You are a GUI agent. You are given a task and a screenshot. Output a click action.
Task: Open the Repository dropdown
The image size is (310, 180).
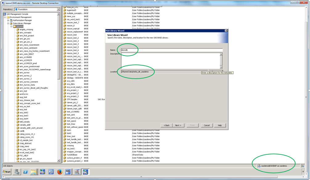point(58,9)
